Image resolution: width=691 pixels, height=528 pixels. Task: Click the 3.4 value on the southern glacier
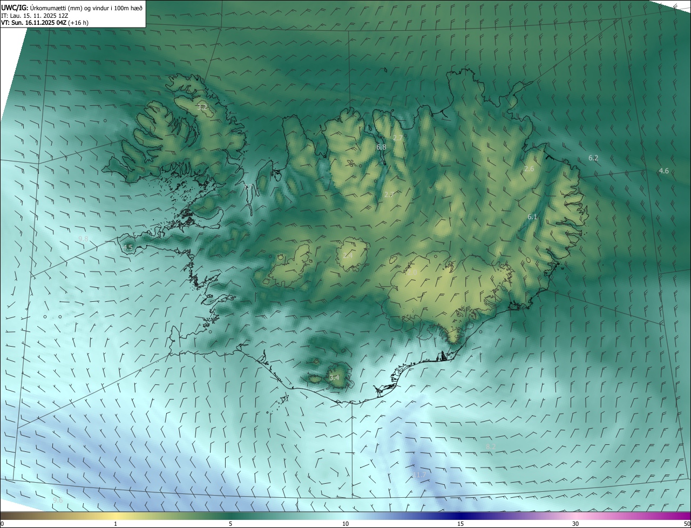point(334,377)
